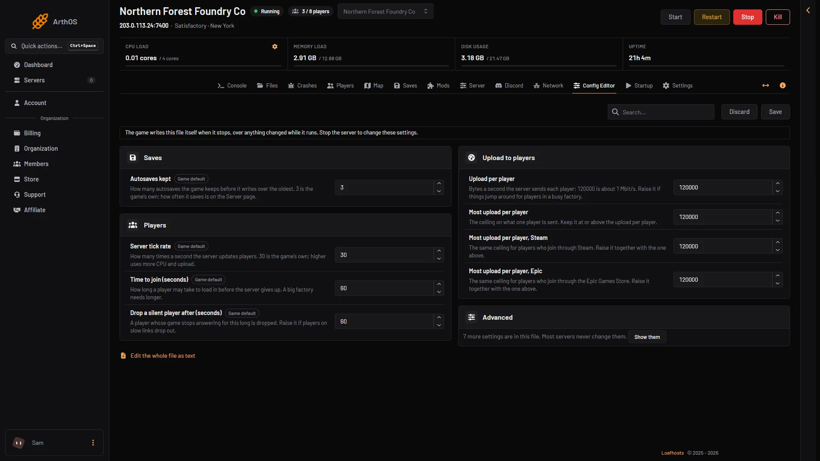Focus the config Search field
820x461 pixels.
661,112
